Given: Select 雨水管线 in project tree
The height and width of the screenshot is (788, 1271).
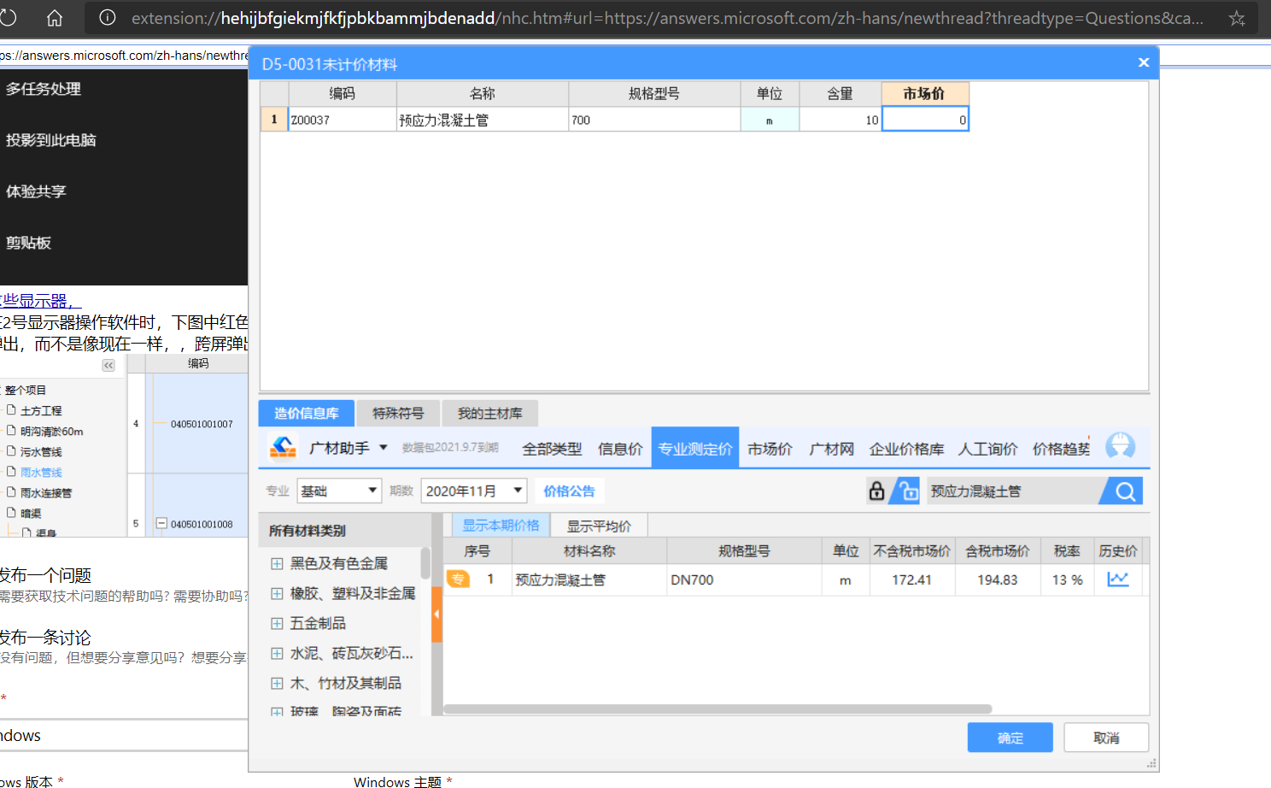Looking at the screenshot, I should pos(41,472).
